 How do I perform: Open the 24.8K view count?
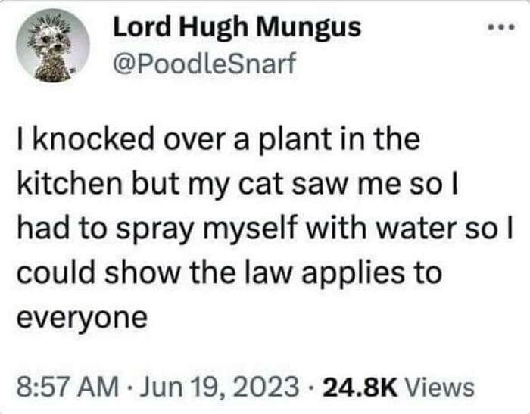(360, 388)
